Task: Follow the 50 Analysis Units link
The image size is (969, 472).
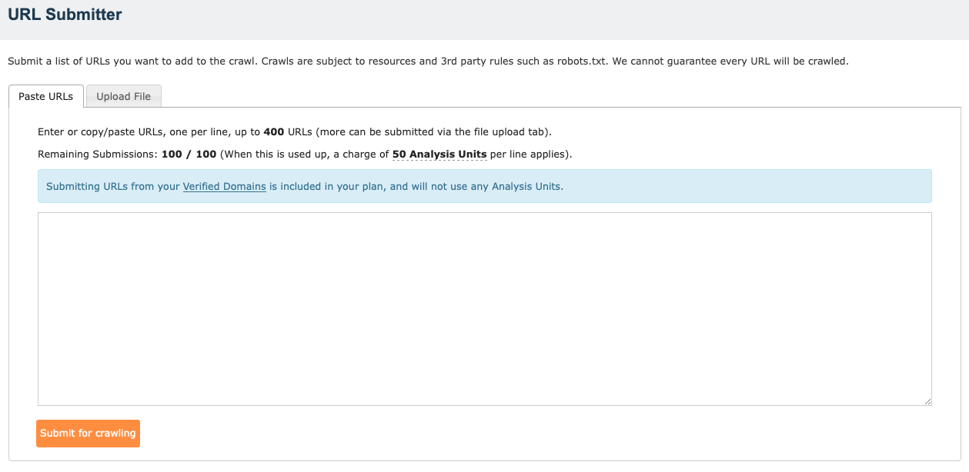Action: pos(439,154)
